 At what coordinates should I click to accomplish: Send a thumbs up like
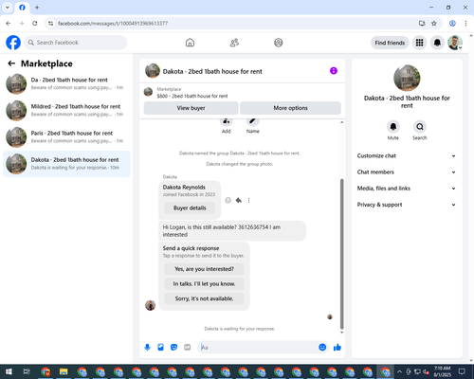point(337,348)
